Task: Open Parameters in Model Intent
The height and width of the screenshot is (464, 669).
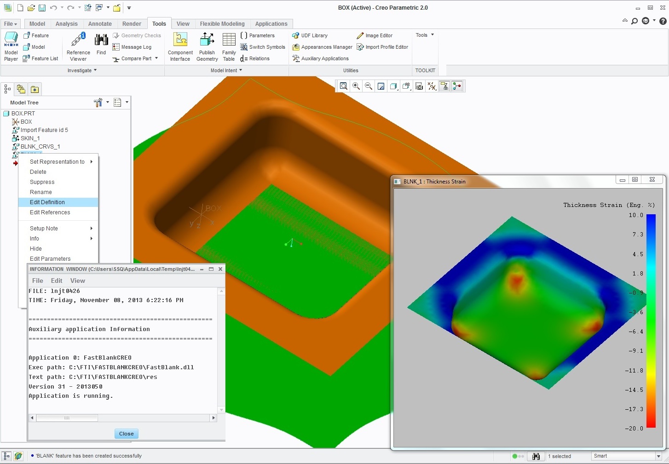Action: point(258,35)
